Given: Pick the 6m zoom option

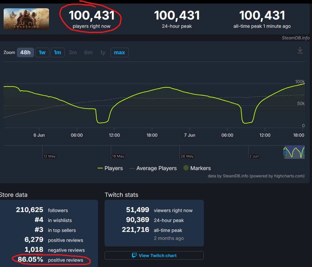Looking at the screenshot, I should pyautogui.click(x=88, y=53).
